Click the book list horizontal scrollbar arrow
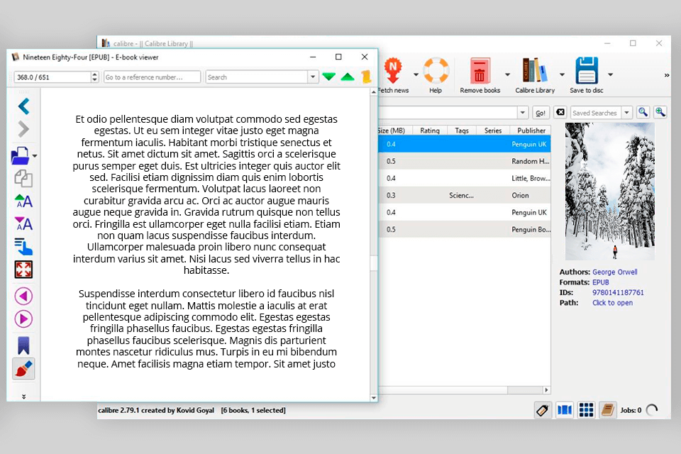The width and height of the screenshot is (681, 454). [546, 390]
